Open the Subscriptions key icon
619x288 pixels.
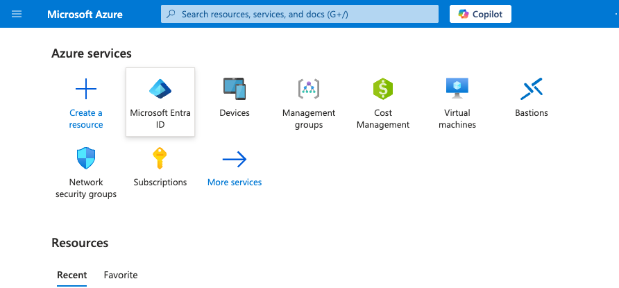[x=160, y=159]
